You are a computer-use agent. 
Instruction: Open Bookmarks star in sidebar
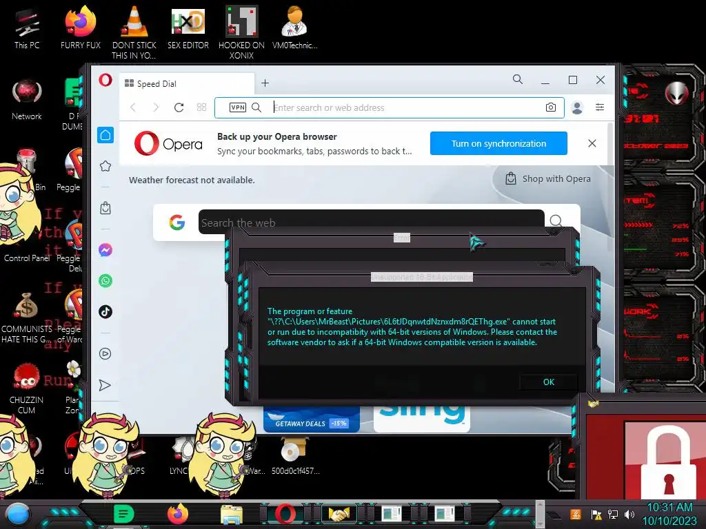(105, 166)
